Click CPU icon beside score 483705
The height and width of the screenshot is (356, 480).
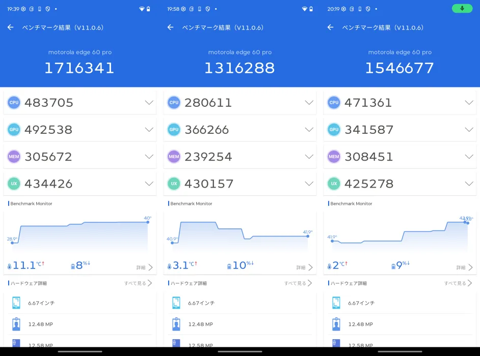pos(14,102)
